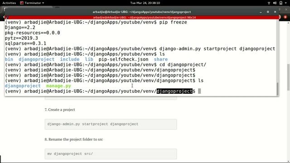Screen dimensions: 290x163
Task: Click 'cd djangoproject/' command in terminal
Action: (x=183, y=65)
